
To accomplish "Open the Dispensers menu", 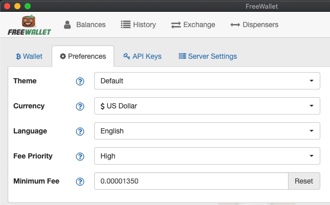I will (254, 25).
